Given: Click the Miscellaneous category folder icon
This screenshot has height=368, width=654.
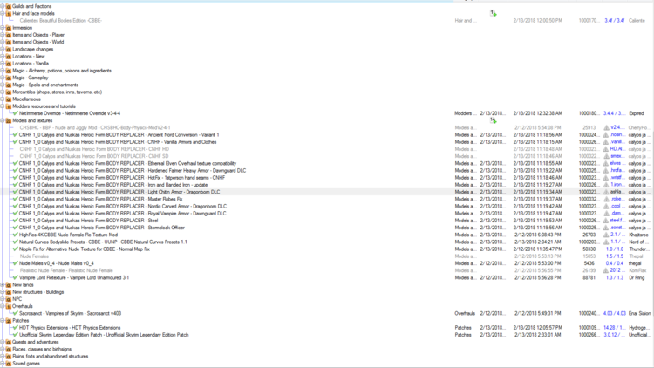Looking at the screenshot, I should coord(9,99).
